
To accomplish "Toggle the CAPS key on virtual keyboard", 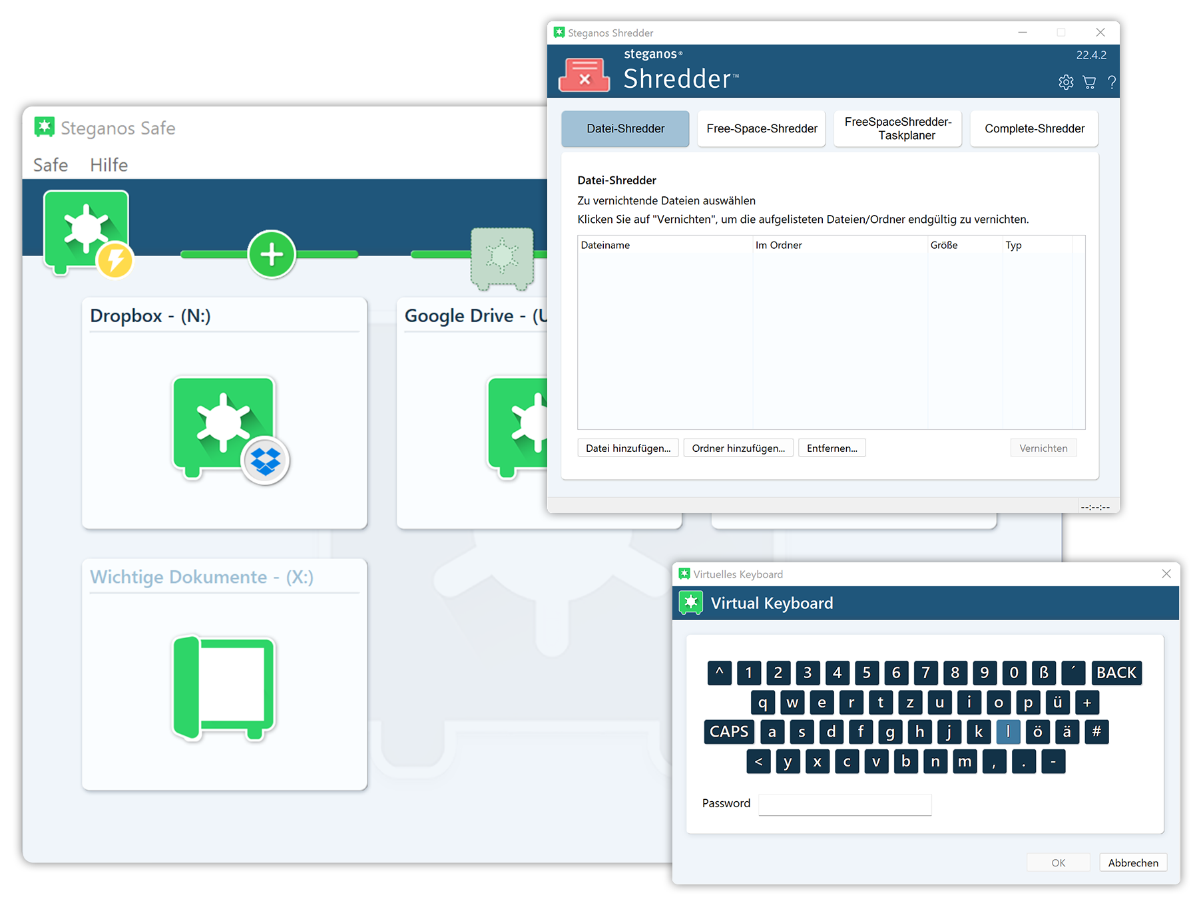I will pyautogui.click(x=729, y=731).
